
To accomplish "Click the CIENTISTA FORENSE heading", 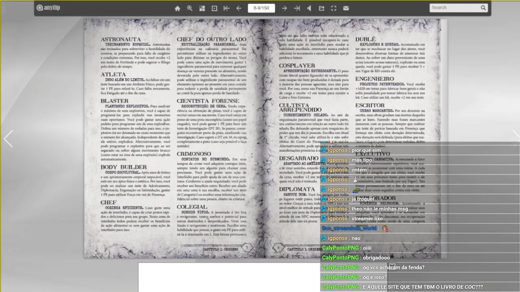I will [208, 101].
